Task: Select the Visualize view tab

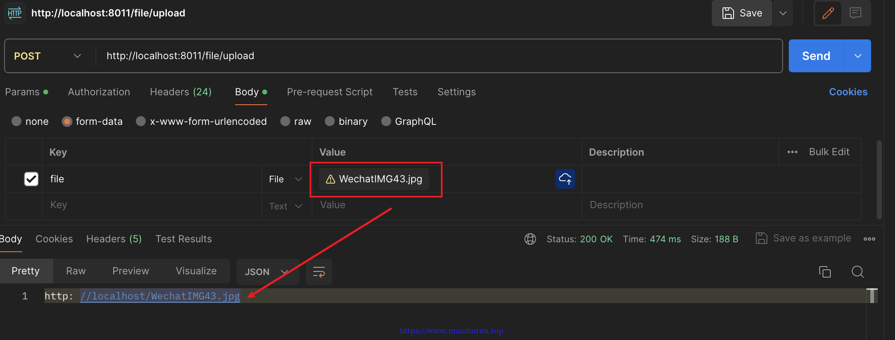Action: coord(196,271)
